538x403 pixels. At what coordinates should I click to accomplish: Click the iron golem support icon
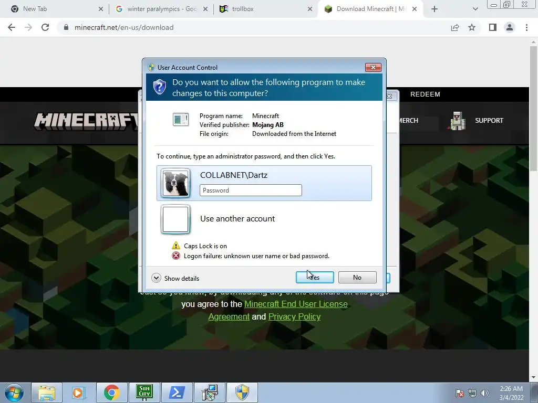pos(458,121)
